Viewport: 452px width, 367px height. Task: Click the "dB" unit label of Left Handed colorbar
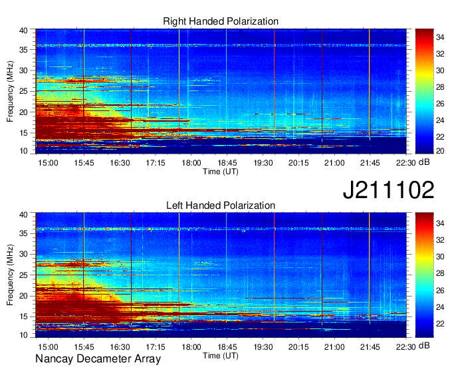(424, 345)
